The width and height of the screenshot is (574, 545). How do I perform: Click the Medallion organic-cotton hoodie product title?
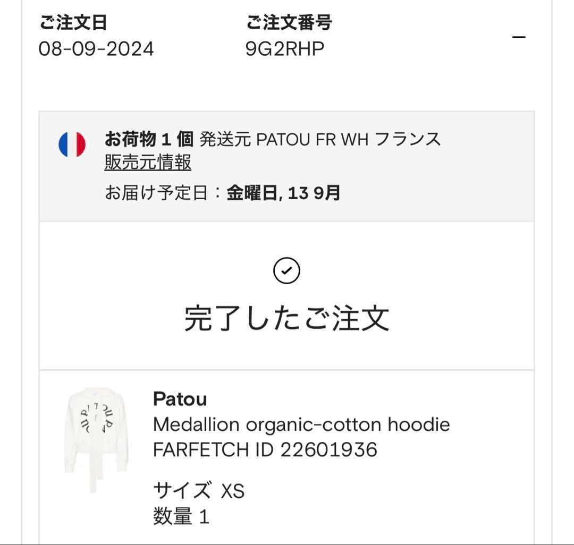301,424
